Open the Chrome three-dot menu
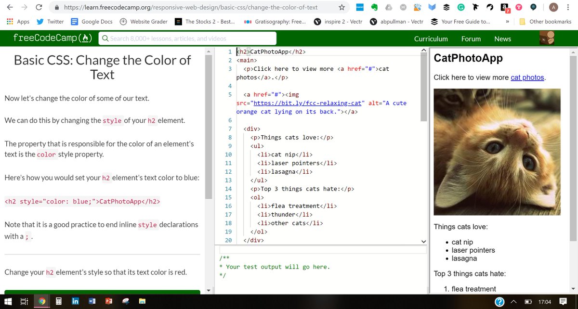The height and width of the screenshot is (309, 578). 569,8
